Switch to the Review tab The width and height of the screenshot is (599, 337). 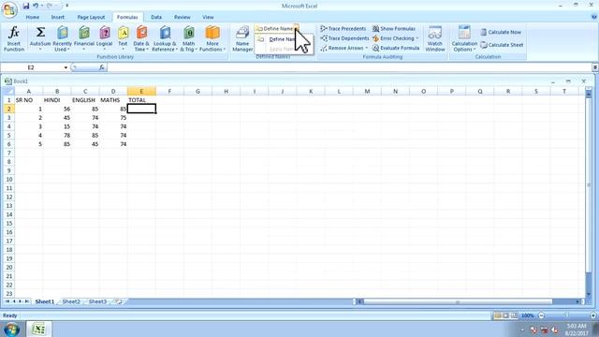(183, 17)
